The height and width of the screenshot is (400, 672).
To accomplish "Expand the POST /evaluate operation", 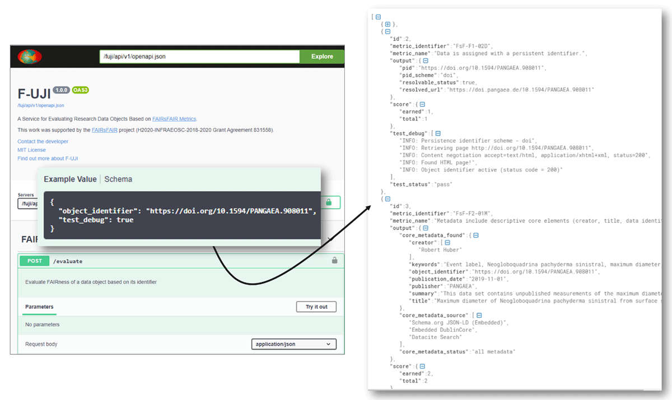I will tap(181, 261).
